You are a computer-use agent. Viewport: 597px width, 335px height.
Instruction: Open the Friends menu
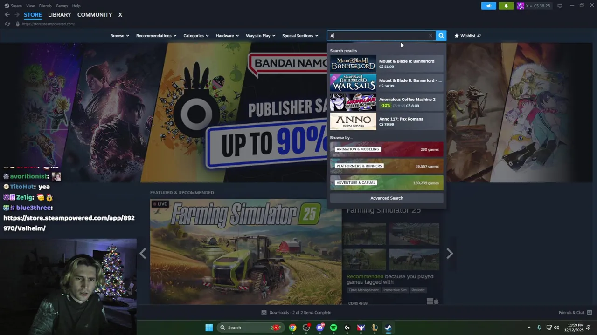point(45,6)
